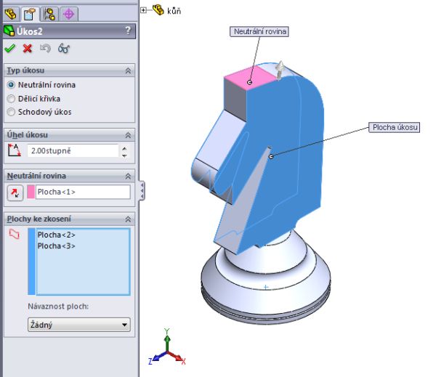Collapse the Plochy ke zkosení section
The width and height of the screenshot is (436, 377).
pyautogui.click(x=128, y=219)
